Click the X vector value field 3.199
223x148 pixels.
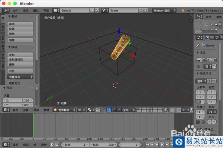(x=18, y=100)
